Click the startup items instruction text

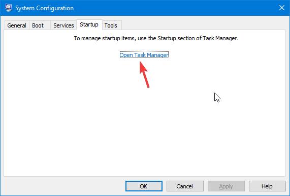coord(156,38)
